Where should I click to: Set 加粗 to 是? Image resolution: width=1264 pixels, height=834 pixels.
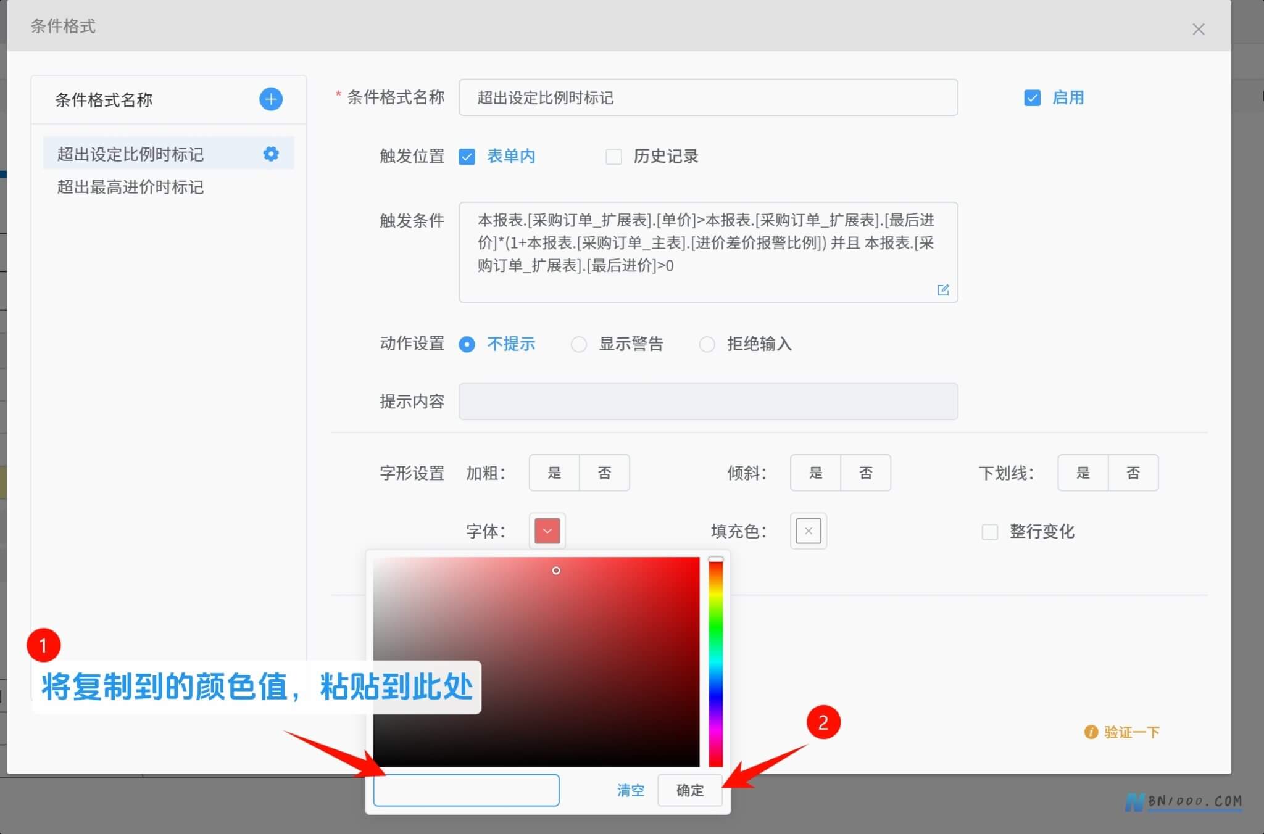pyautogui.click(x=554, y=473)
